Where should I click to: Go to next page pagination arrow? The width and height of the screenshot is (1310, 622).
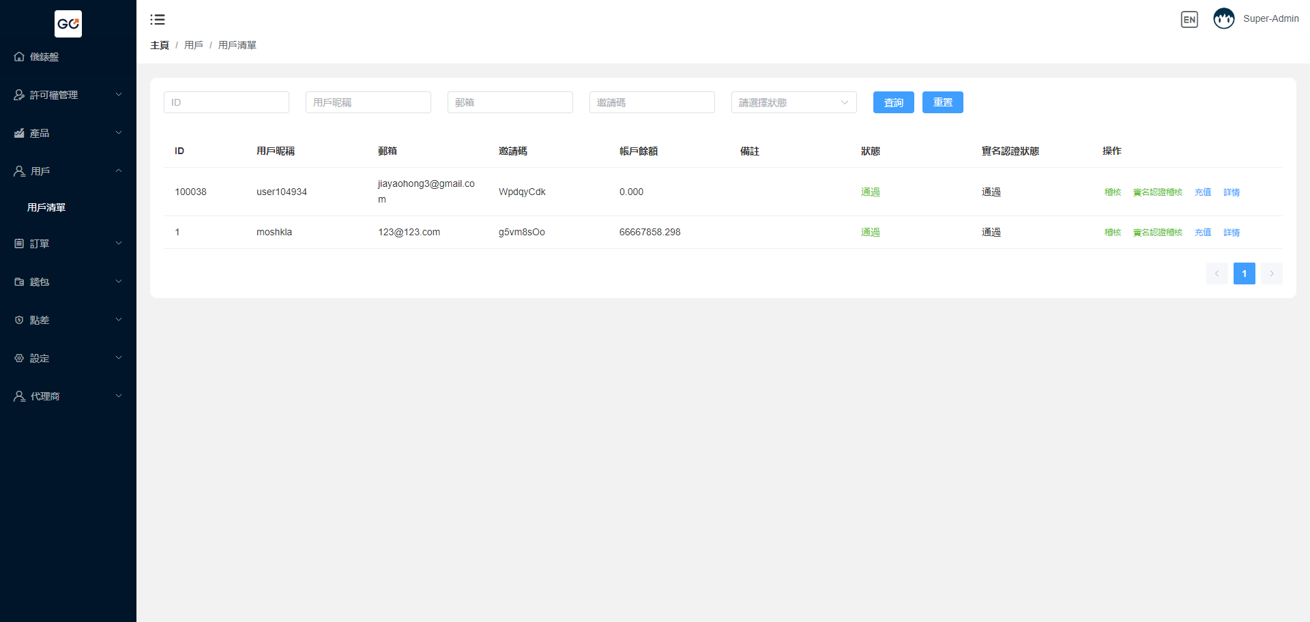pos(1271,273)
